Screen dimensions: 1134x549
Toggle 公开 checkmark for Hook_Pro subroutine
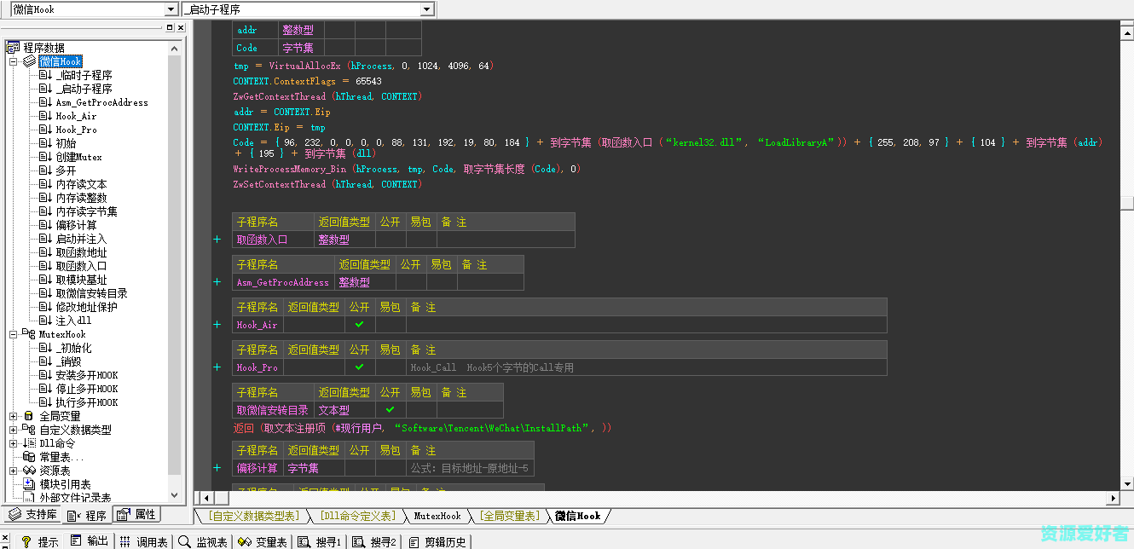pyautogui.click(x=360, y=367)
